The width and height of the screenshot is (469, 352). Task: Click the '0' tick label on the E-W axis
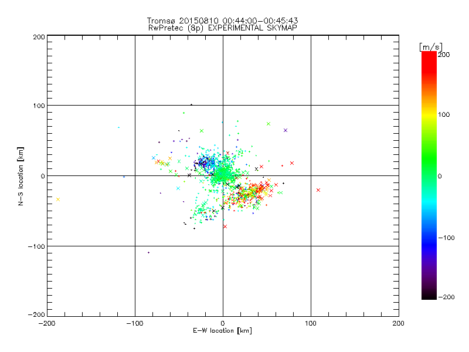coord(223,323)
